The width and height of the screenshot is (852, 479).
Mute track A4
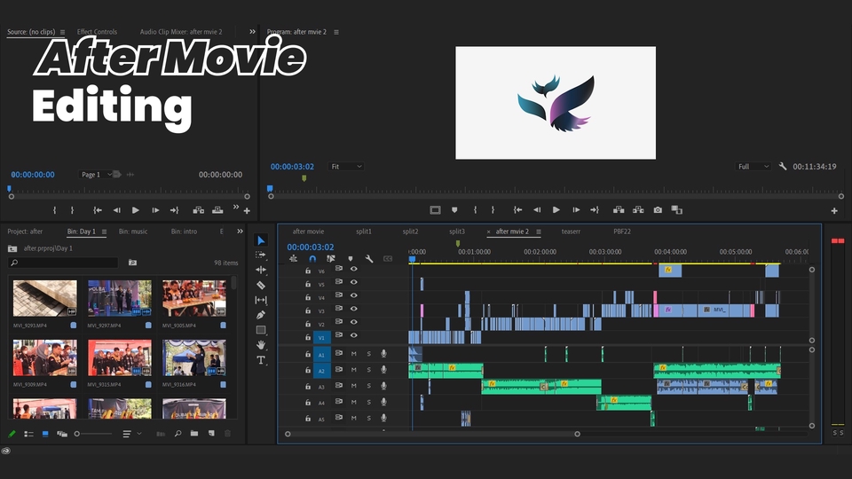click(x=354, y=402)
